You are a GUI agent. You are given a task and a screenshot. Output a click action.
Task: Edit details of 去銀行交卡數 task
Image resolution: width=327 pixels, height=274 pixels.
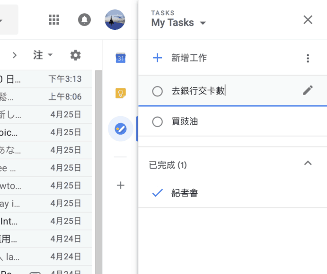(308, 90)
